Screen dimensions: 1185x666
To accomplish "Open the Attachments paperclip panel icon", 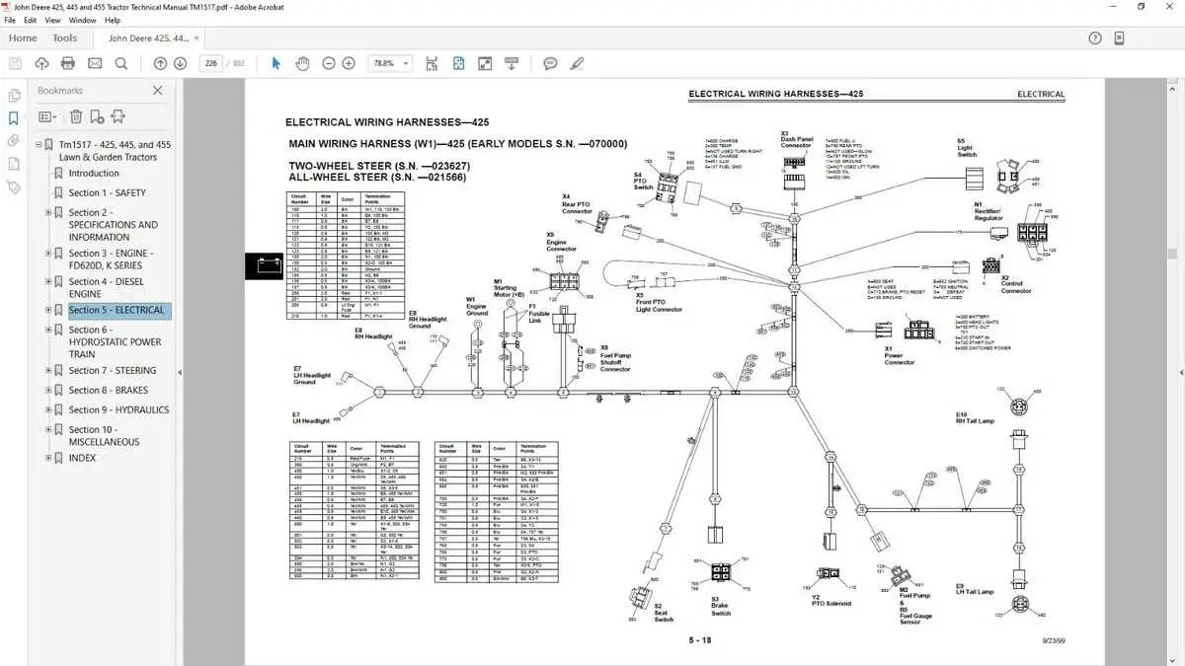I will click(14, 141).
